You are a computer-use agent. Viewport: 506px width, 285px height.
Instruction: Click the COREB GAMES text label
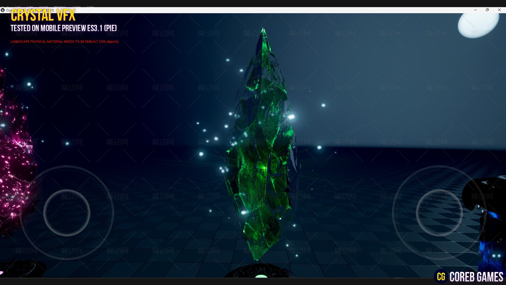coord(476,277)
